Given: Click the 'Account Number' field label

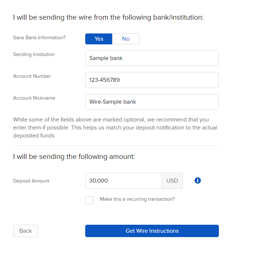Looking at the screenshot, I should (x=32, y=76).
